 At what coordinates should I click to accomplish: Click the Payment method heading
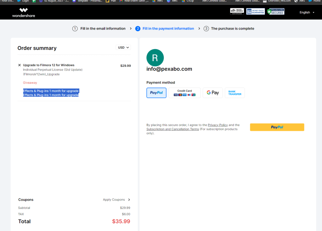pyautogui.click(x=161, y=83)
